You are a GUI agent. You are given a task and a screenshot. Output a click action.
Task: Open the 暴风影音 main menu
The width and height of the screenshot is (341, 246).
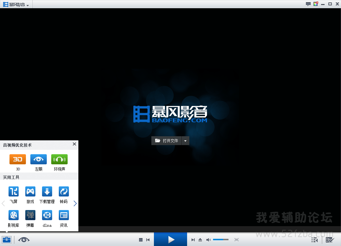click(x=16, y=4)
